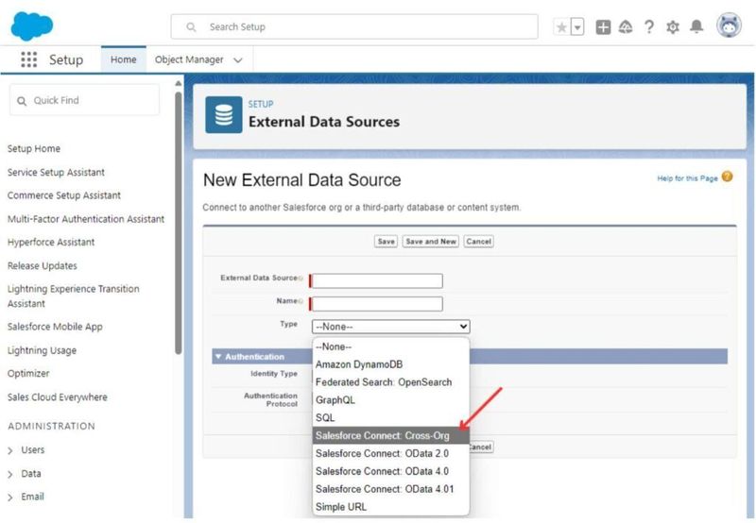Open Salesforce Mobile App item
This screenshot has height=523, width=756.
coord(55,327)
